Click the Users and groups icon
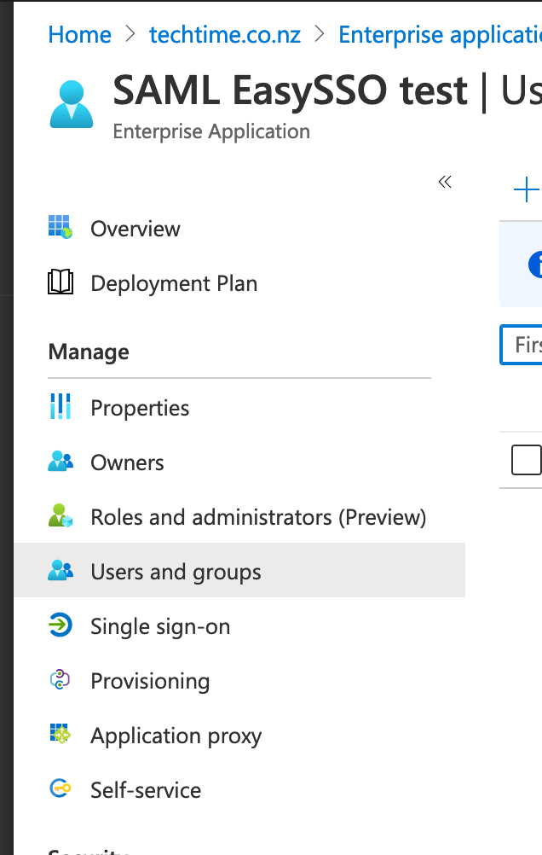542x855 pixels. (61, 570)
